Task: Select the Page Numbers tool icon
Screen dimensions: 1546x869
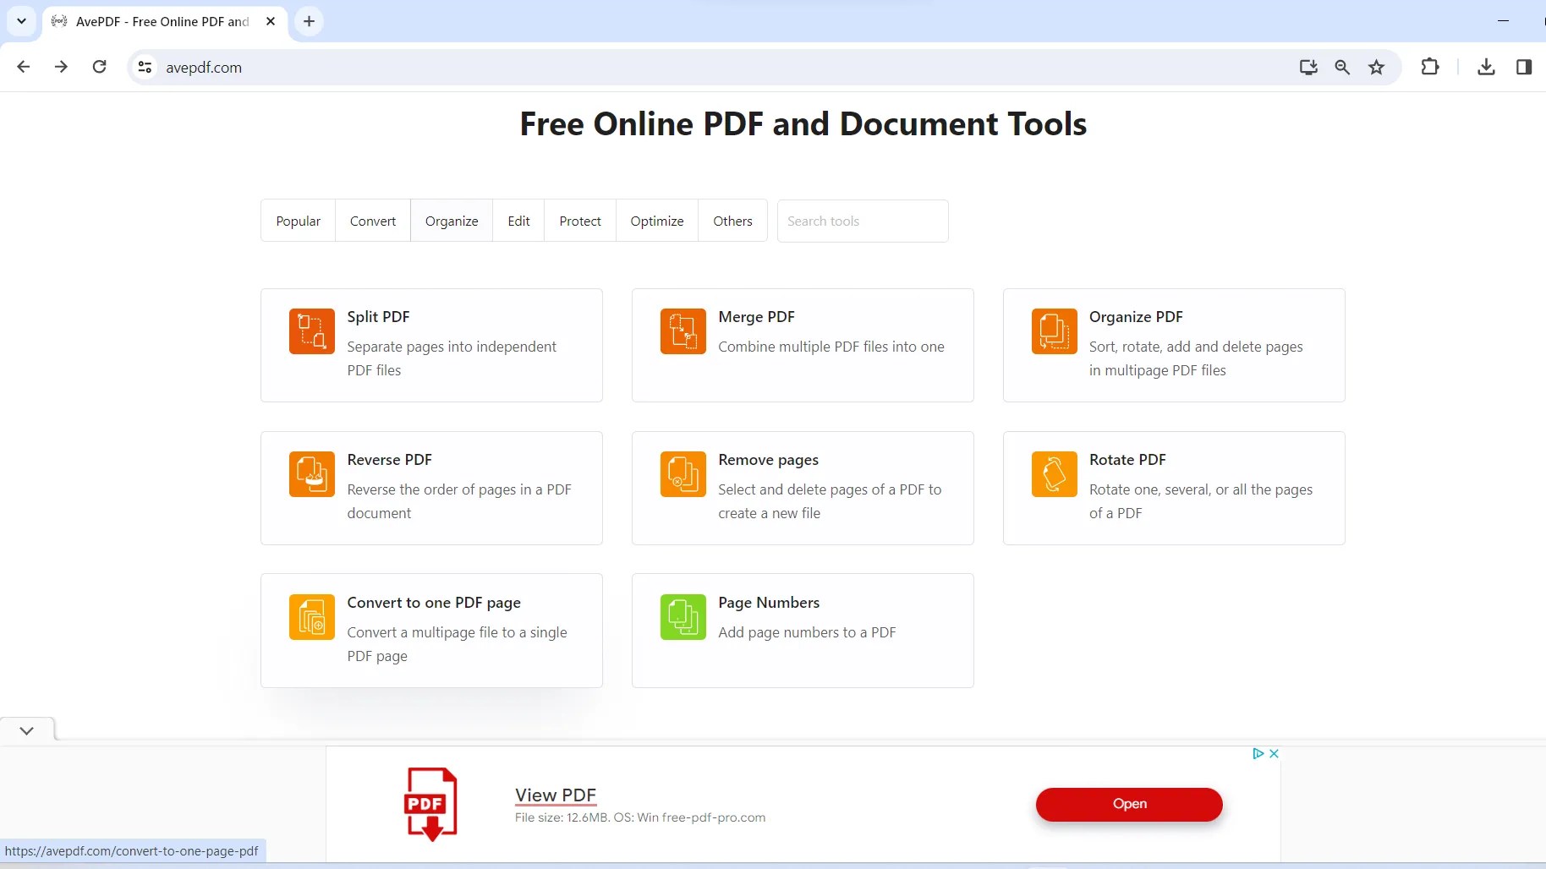Action: point(683,617)
